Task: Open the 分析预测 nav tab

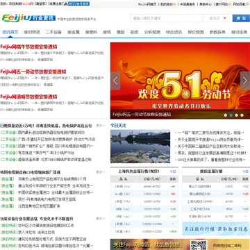Action: [x=152, y=32]
